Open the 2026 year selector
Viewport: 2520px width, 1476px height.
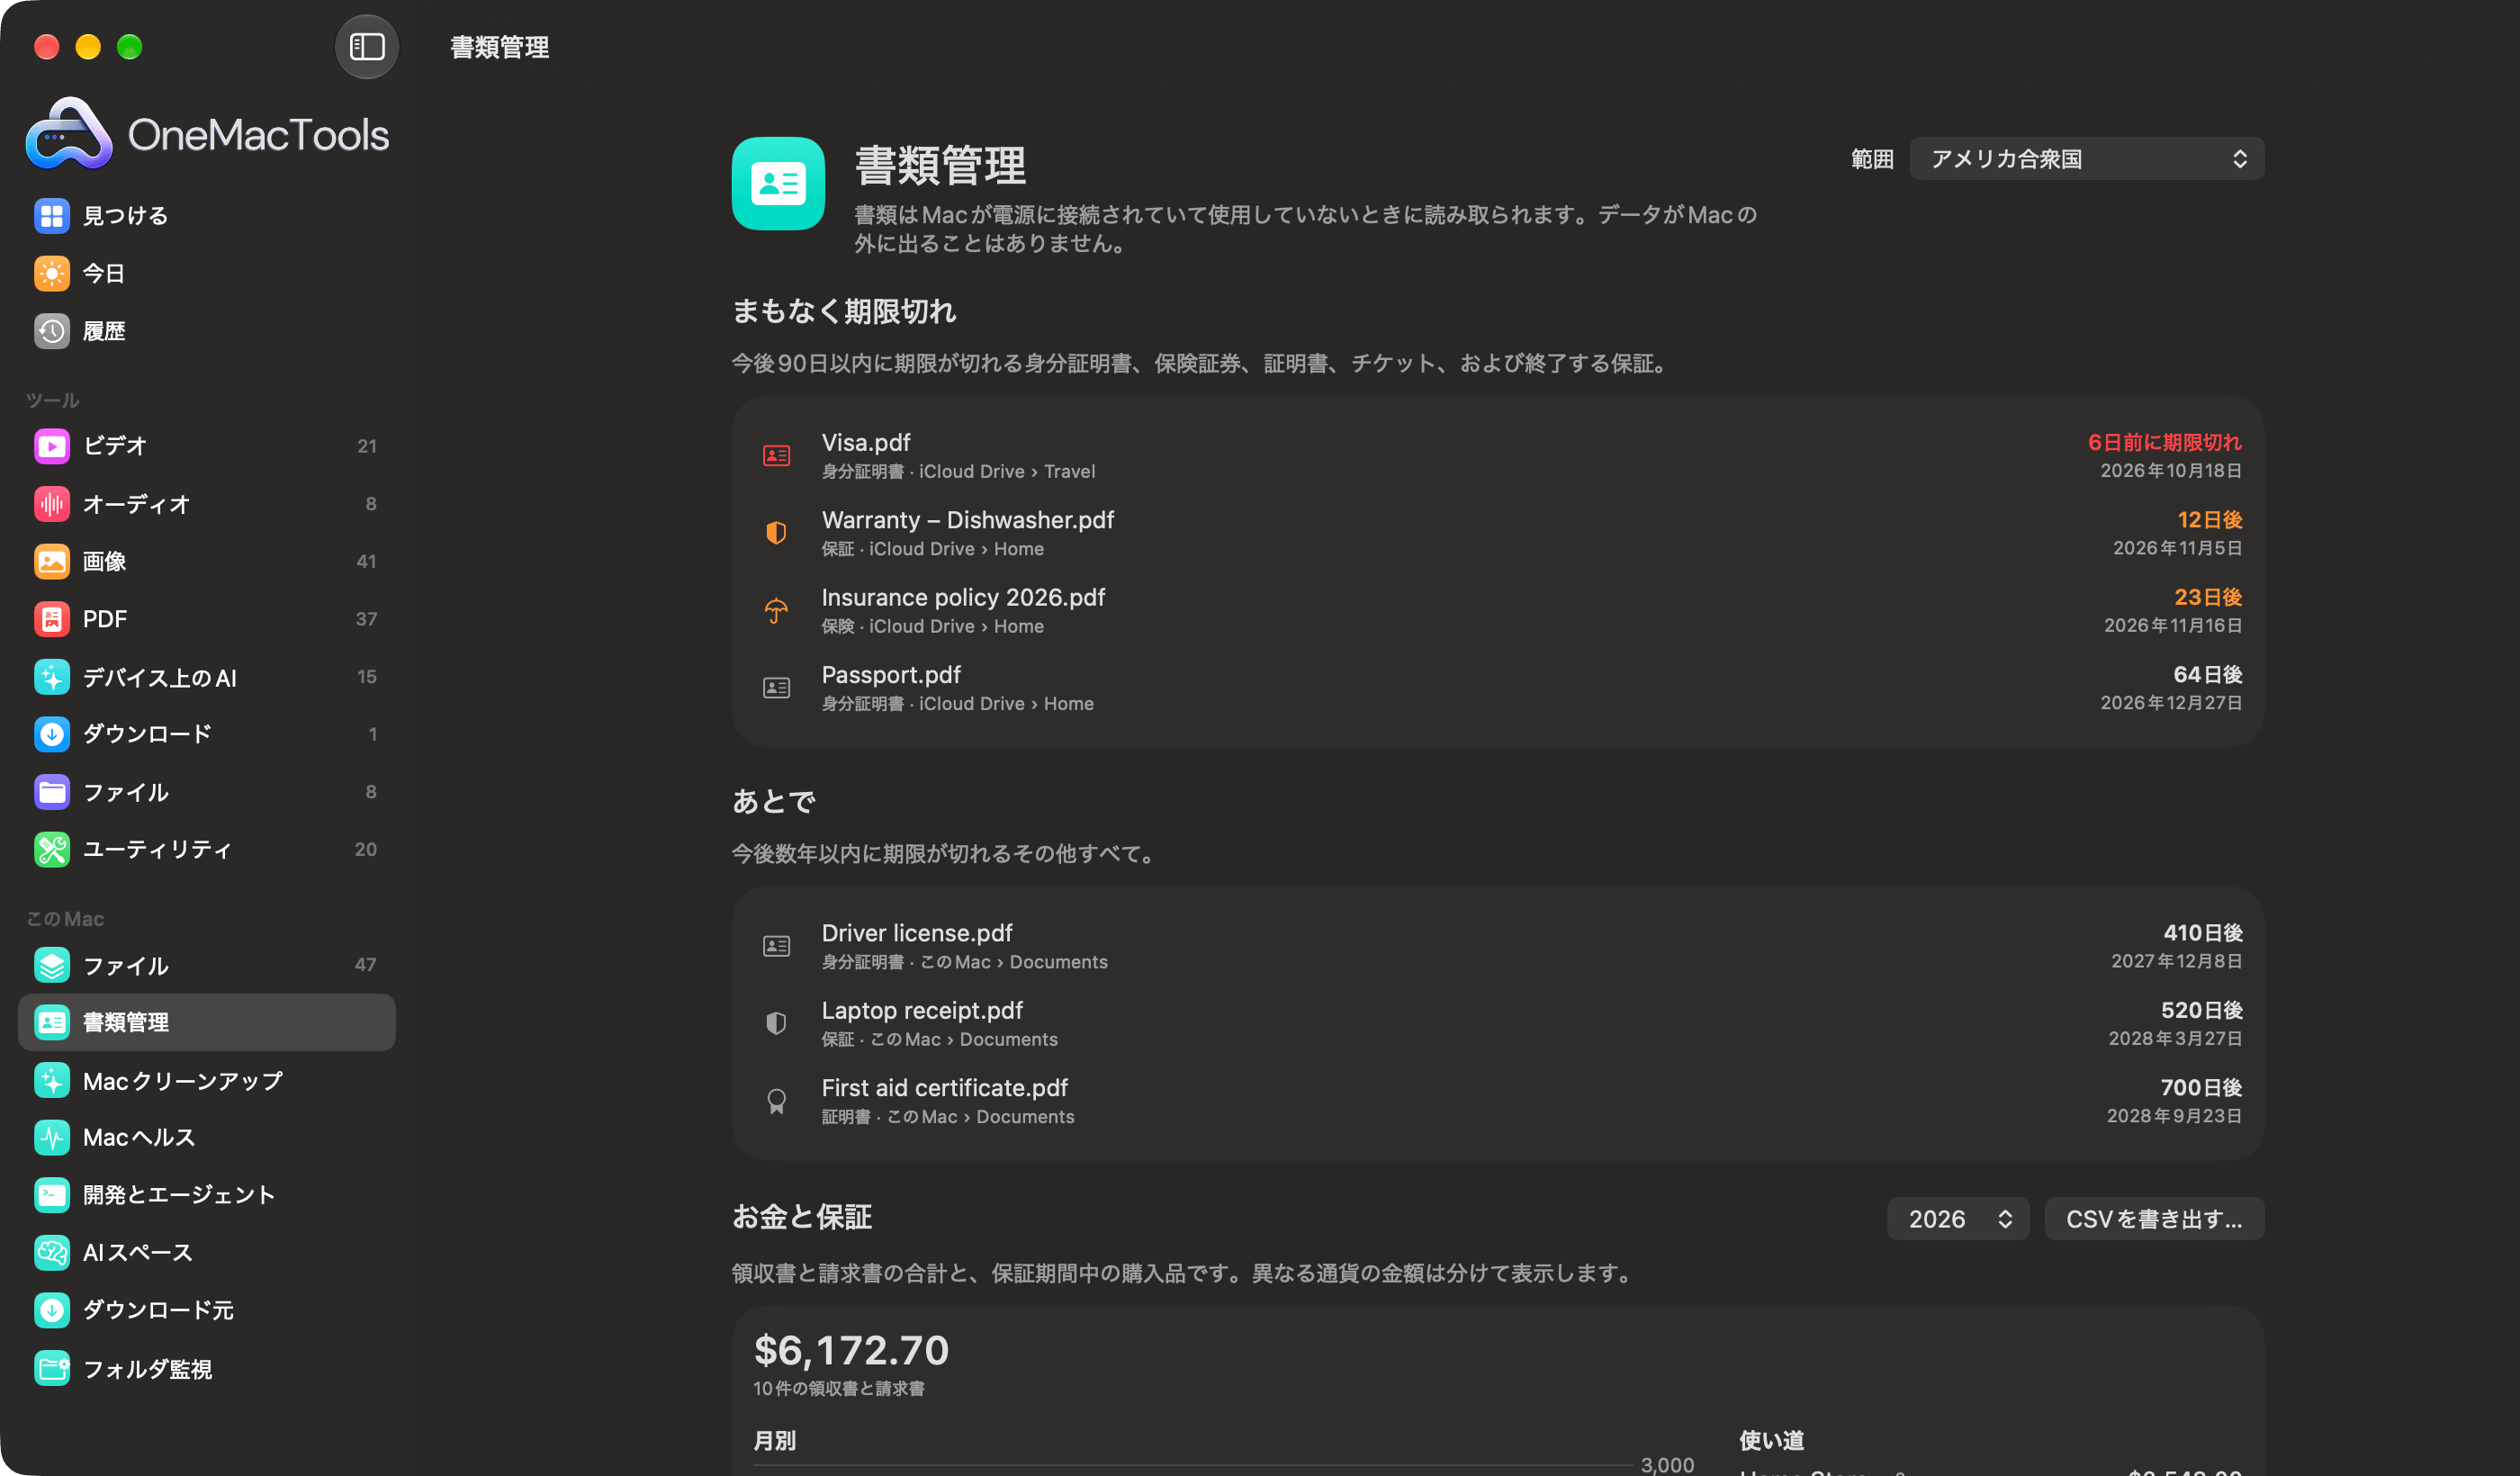pos(1957,1219)
